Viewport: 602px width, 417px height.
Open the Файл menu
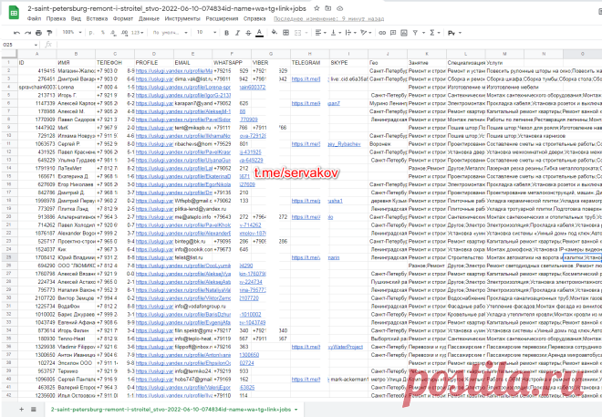(x=34, y=18)
